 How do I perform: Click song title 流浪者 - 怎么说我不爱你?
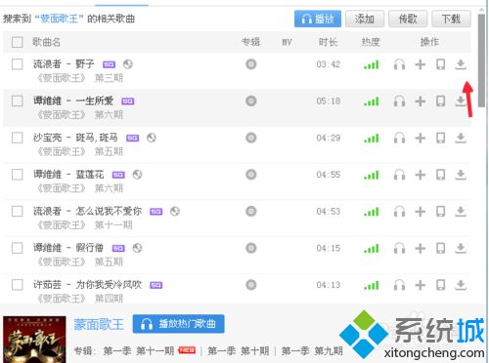tap(87, 211)
